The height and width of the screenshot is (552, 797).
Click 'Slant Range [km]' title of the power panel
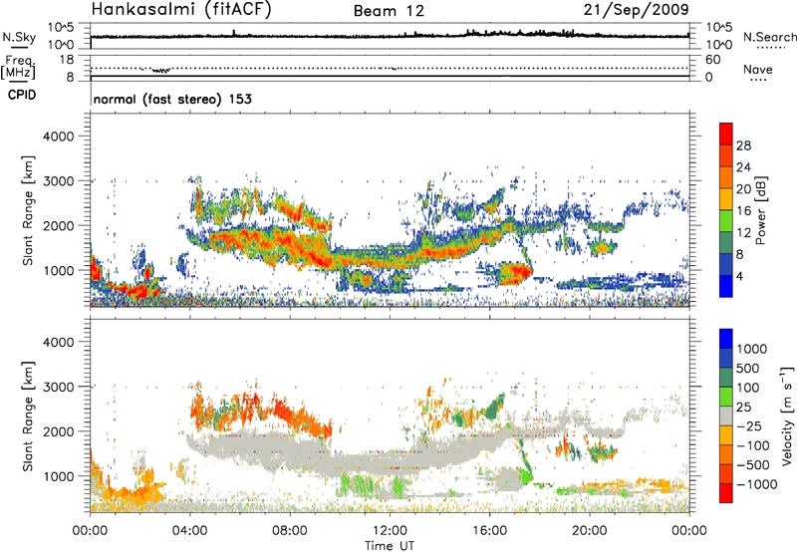pos(28,210)
